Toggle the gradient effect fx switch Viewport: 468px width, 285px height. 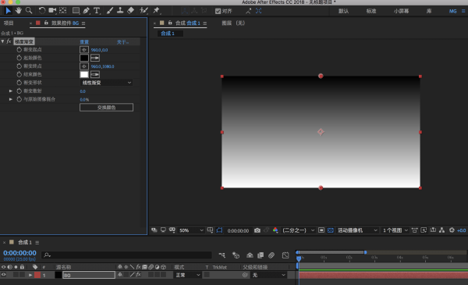tap(9, 41)
